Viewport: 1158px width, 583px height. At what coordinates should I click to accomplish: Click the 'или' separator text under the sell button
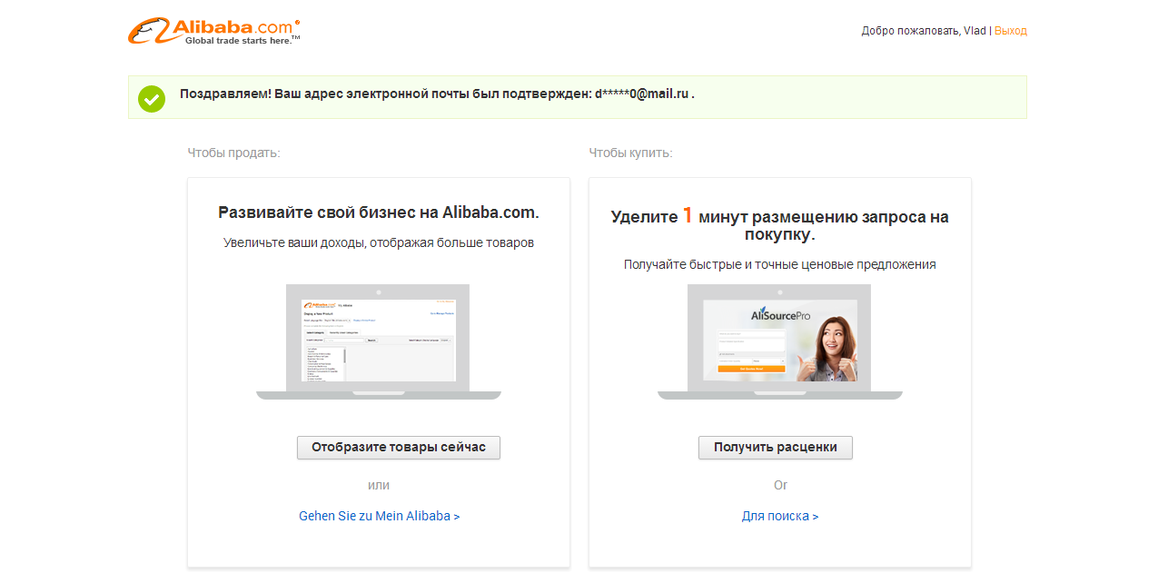[379, 486]
